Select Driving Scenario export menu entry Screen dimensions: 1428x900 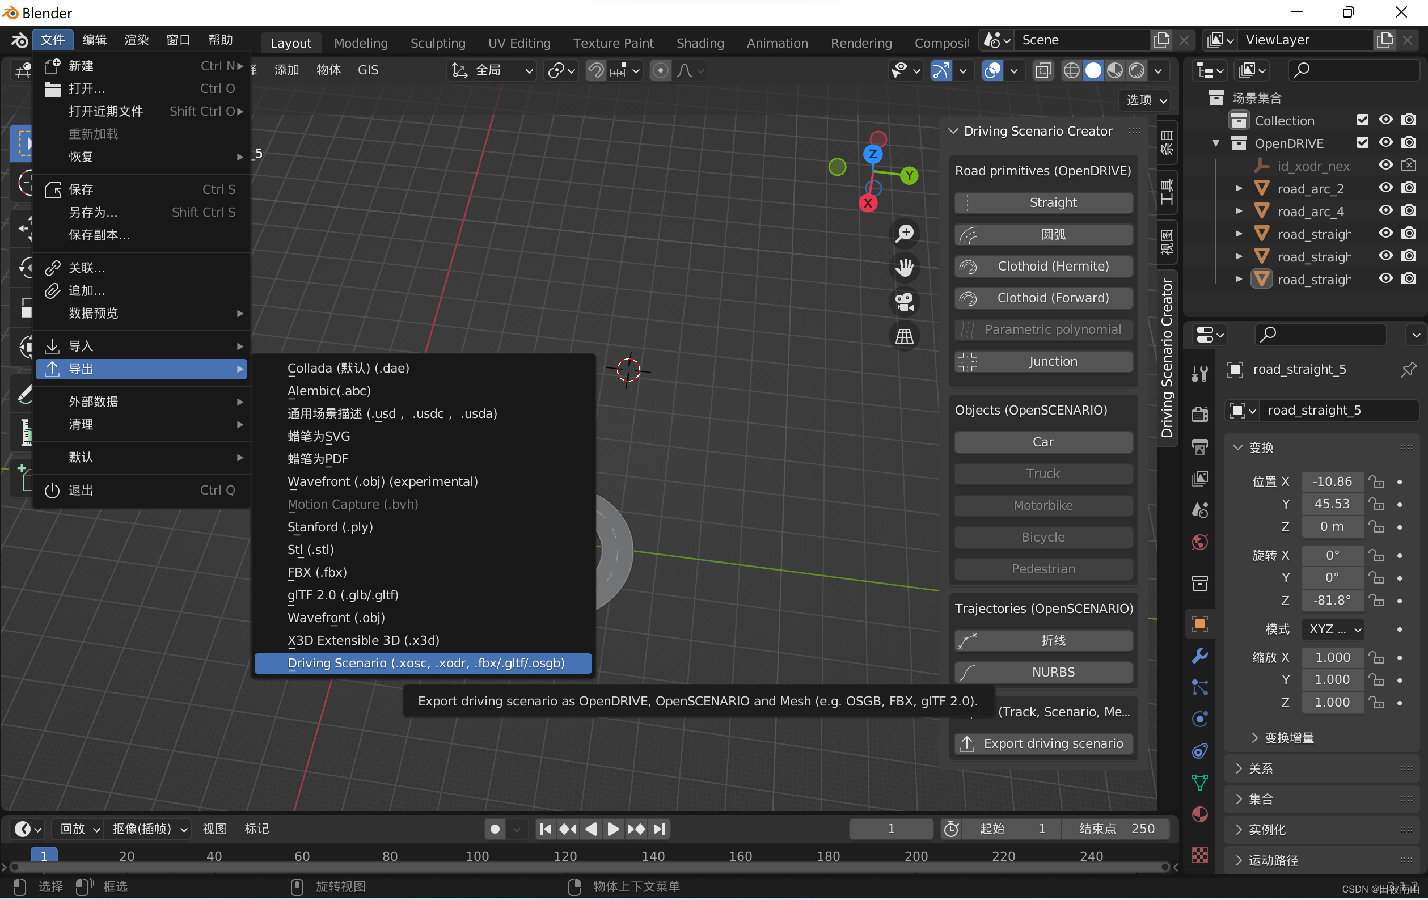pyautogui.click(x=423, y=663)
